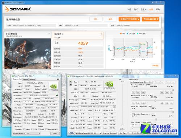This screenshot has width=181, height=138.
Task: Click NVIDIA Inspector title bar icon
Action: [x=68, y=76]
